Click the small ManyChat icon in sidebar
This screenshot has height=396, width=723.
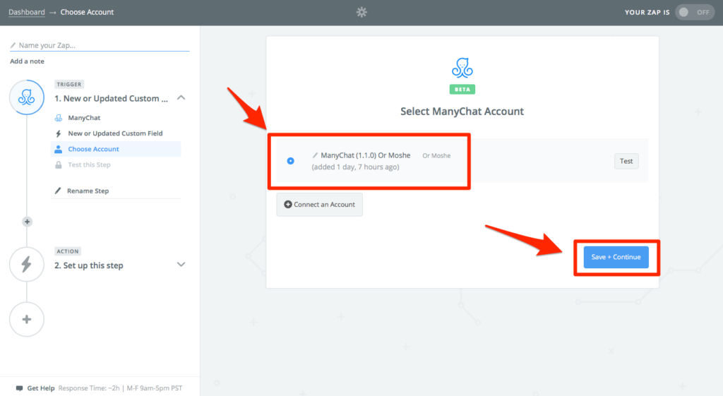pyautogui.click(x=59, y=118)
